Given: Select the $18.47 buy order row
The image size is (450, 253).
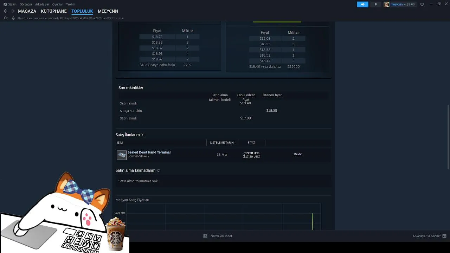Looking at the screenshot, I should pyautogui.click(x=277, y=61).
